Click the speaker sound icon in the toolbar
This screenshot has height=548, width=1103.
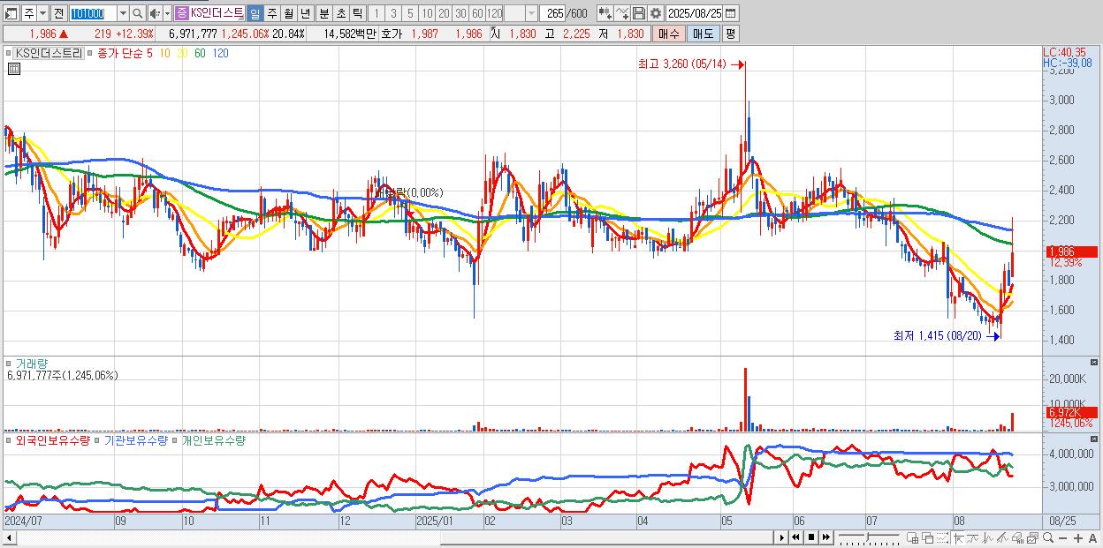[x=155, y=13]
